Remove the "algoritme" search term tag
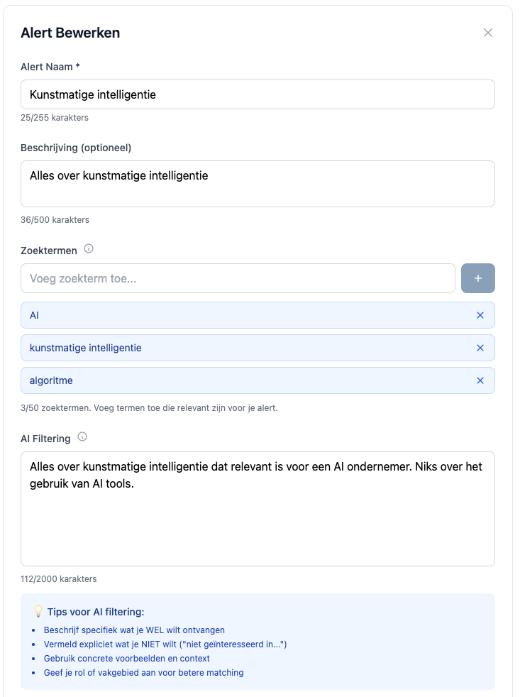520x697 pixels. click(x=480, y=380)
